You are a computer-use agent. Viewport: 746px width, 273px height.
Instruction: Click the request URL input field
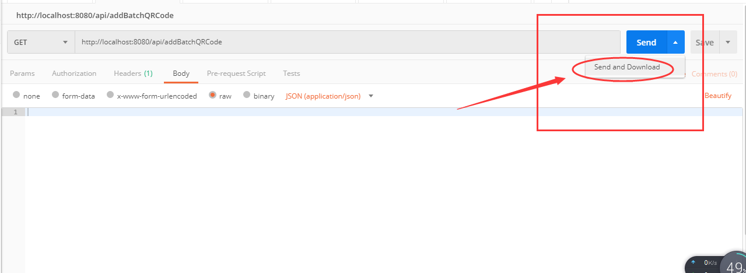[348, 42]
